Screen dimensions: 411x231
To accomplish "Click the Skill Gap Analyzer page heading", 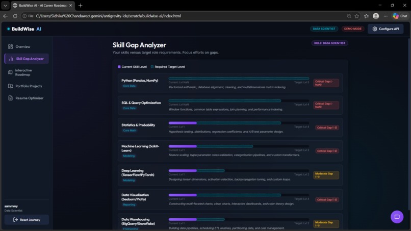I will [139, 45].
